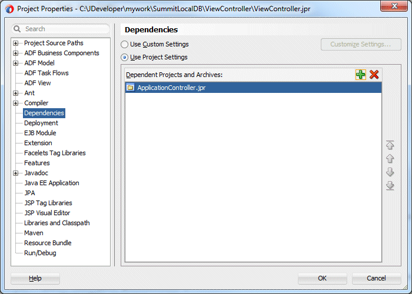
Task: Select the ADF Model label
Action: coord(39,63)
